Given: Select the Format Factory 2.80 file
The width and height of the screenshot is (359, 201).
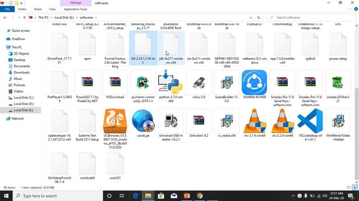Looking at the screenshot, I should coord(115,50).
